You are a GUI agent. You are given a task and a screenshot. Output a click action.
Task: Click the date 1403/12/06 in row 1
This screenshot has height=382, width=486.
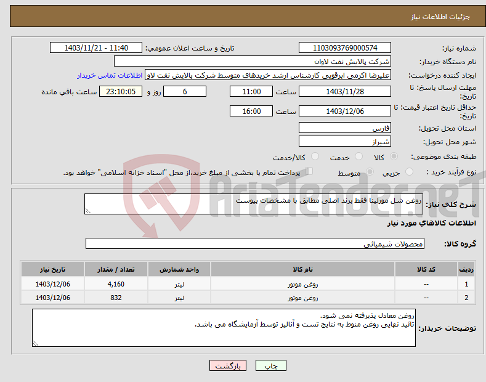(53, 284)
